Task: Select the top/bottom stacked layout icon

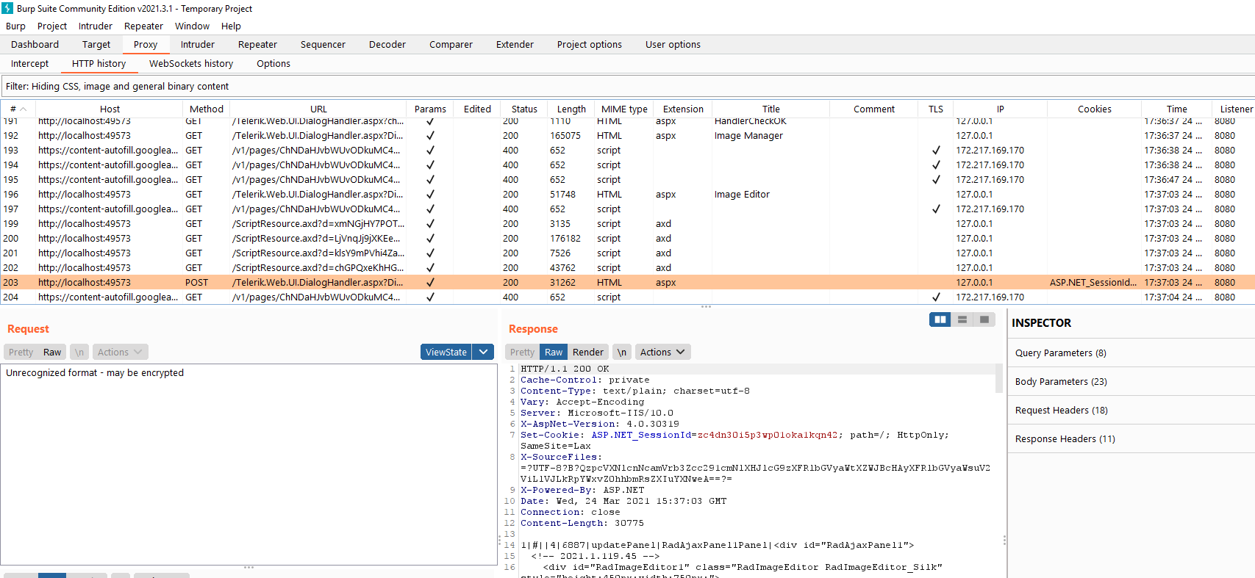Action: (962, 319)
